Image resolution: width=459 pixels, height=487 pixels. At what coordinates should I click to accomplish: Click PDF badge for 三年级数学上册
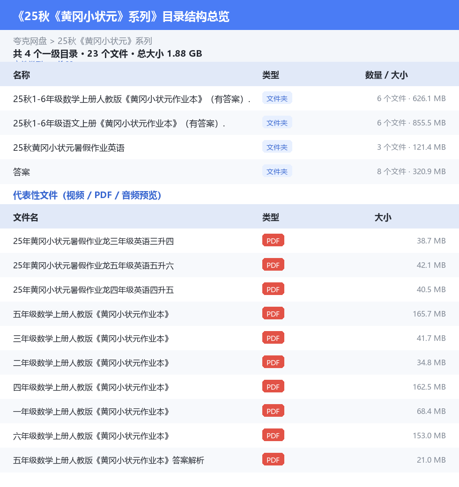point(273,338)
